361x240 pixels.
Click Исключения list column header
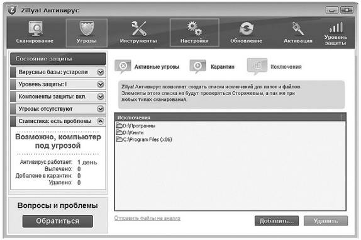point(230,117)
